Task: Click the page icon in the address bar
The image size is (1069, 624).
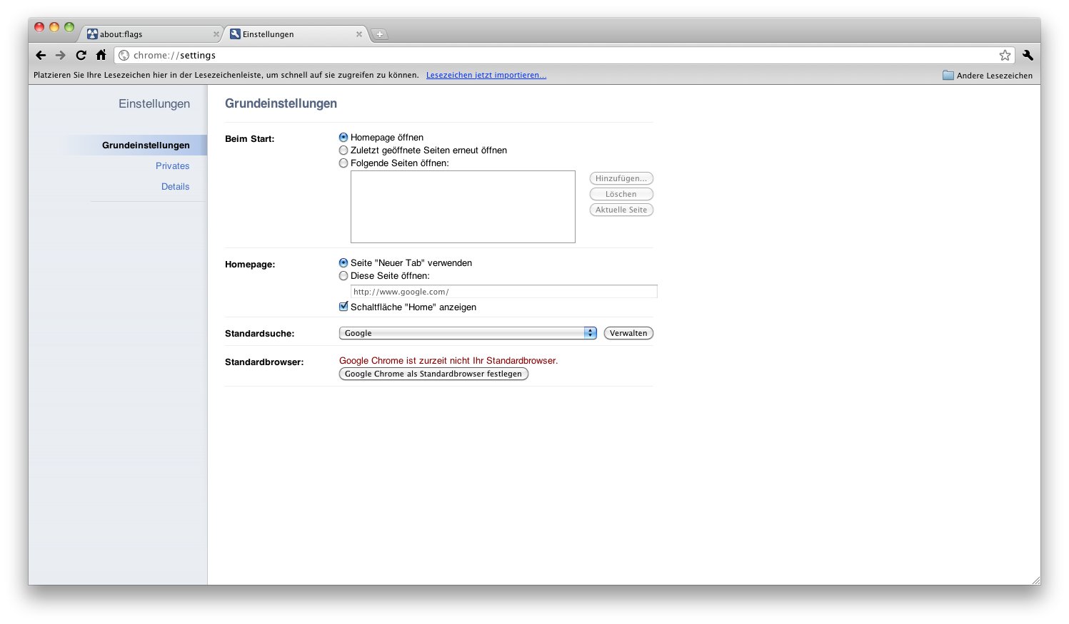Action: (x=124, y=55)
